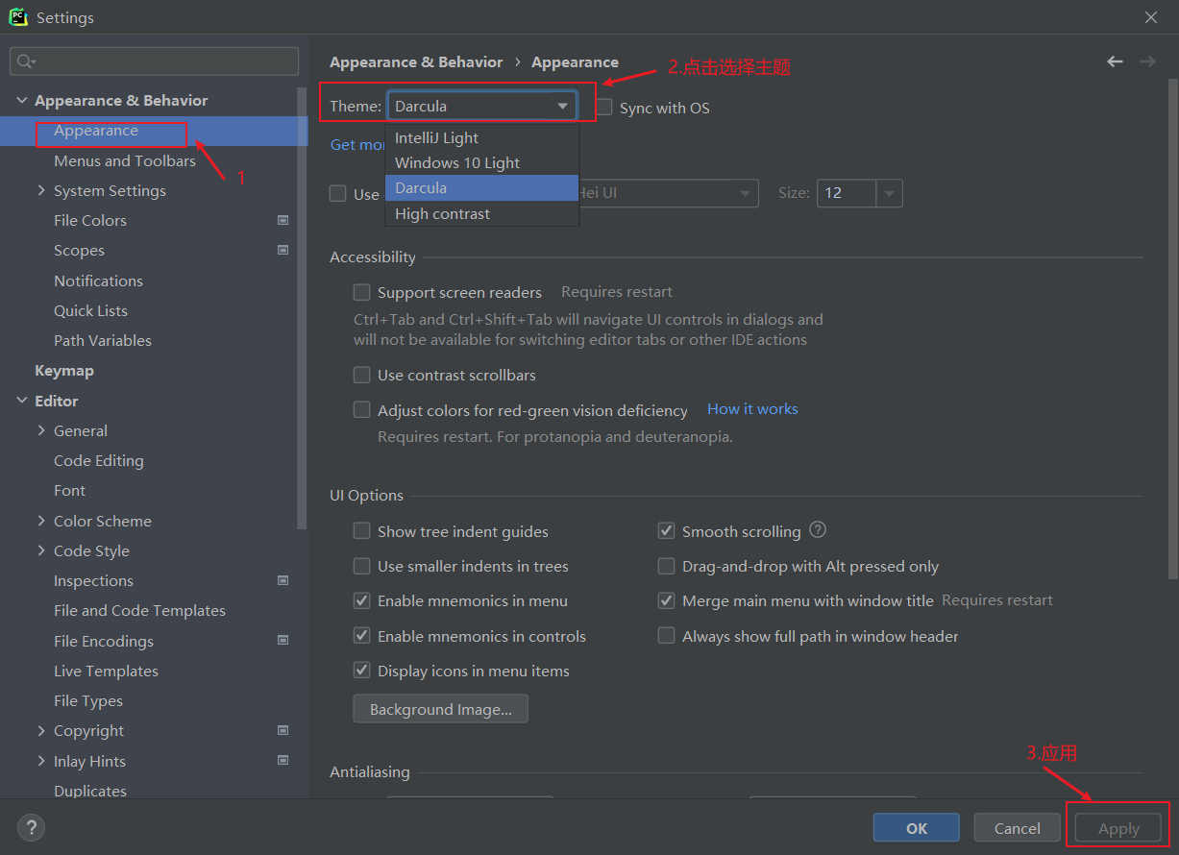The height and width of the screenshot is (855, 1179).
Task: Open the custom font name dropdown
Action: coord(745,193)
